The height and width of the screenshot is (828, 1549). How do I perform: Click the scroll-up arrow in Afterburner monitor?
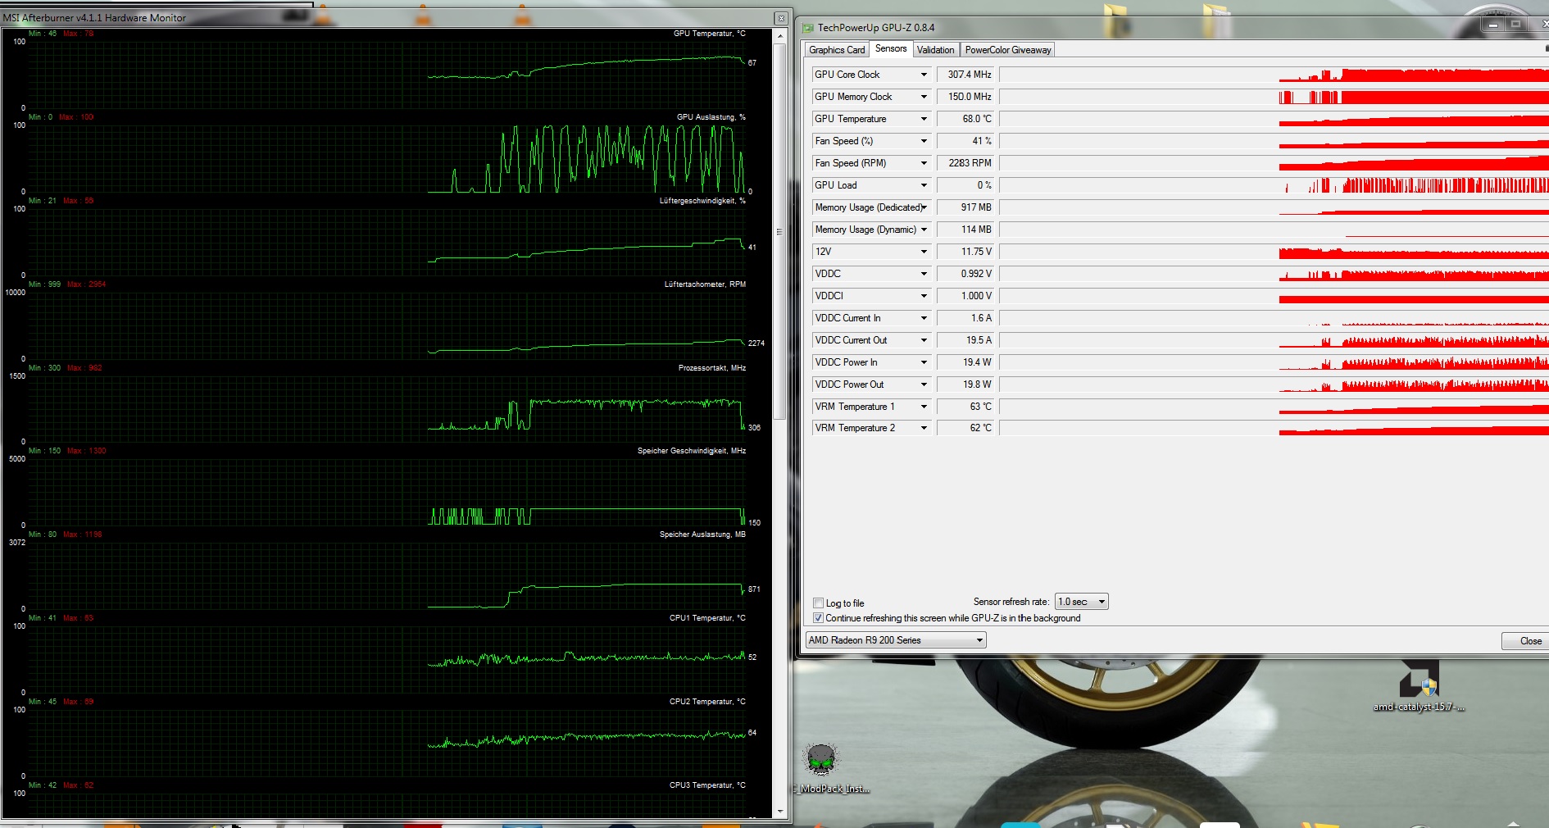pyautogui.click(x=779, y=35)
